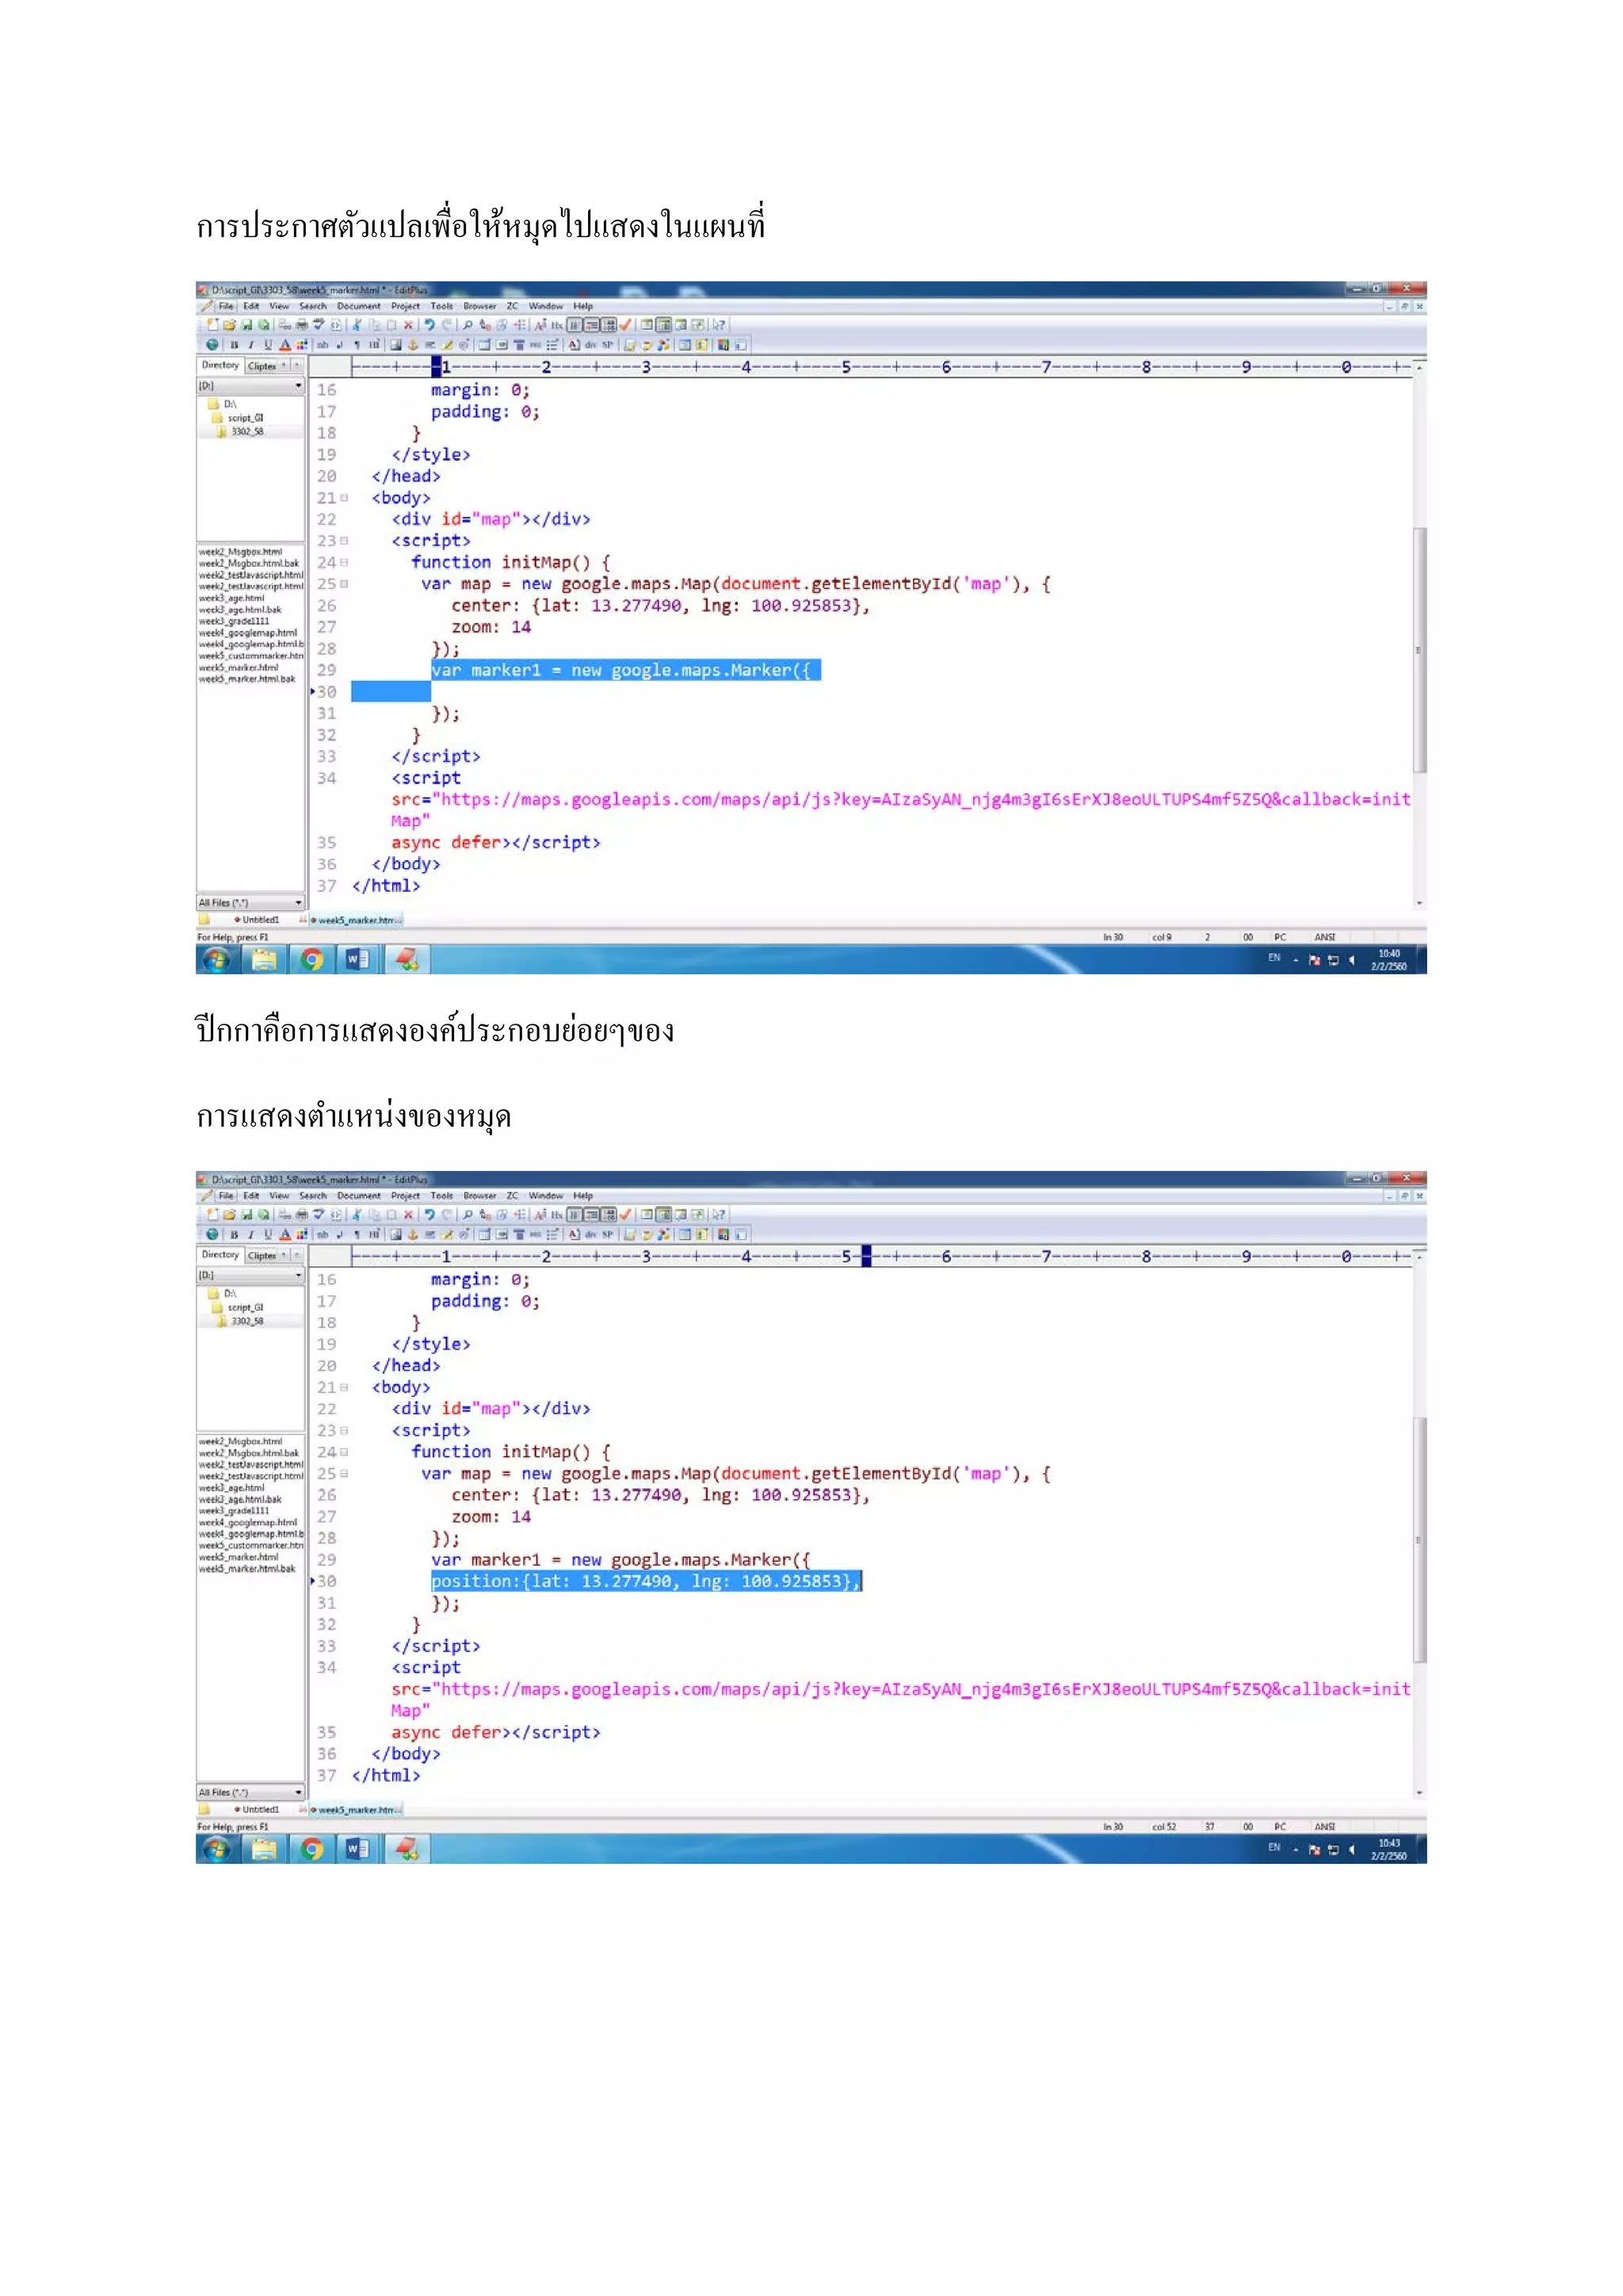Open Chrome from the upper screenshot's taskbar
1623x2296 pixels.
[x=311, y=960]
